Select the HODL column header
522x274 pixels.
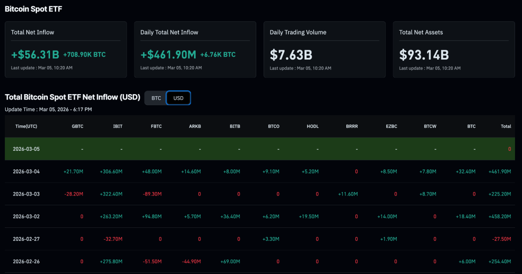(x=312, y=126)
